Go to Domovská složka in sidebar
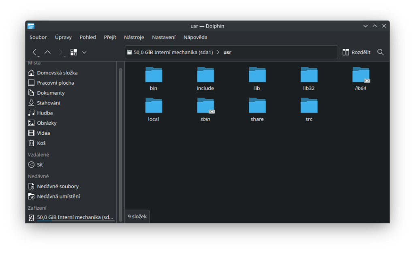The height and width of the screenshot is (253, 415). point(57,73)
